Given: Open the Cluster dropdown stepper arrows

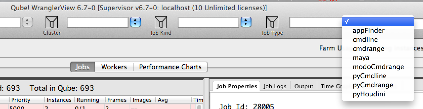Looking at the screenshot, I should pos(135,22).
